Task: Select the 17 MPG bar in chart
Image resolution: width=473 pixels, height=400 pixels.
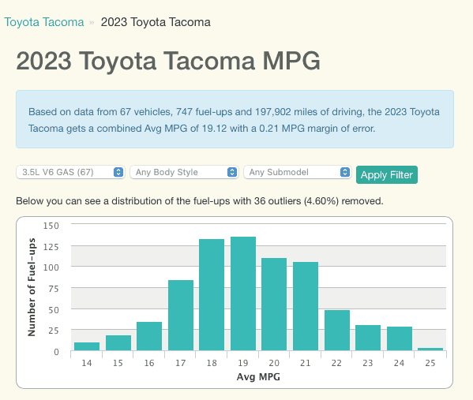Action: (181, 316)
